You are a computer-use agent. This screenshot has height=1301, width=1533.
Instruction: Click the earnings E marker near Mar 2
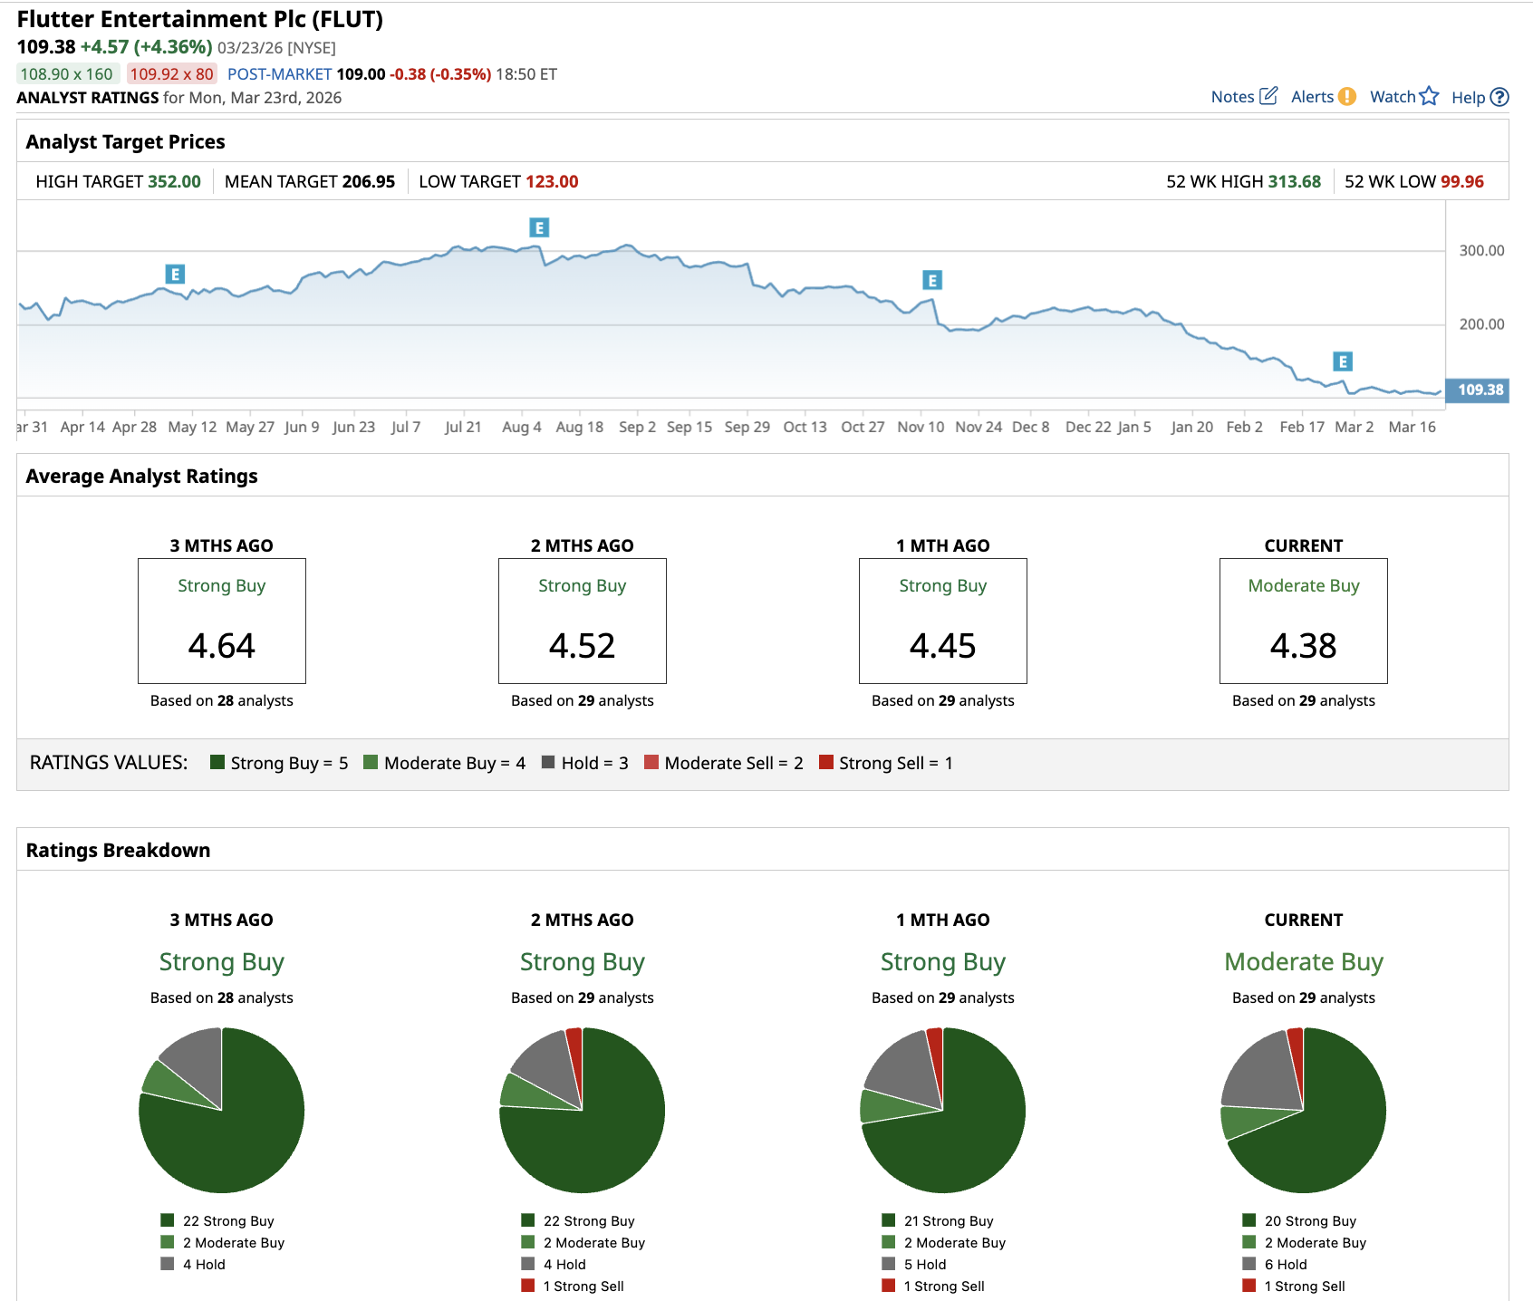click(x=1343, y=361)
